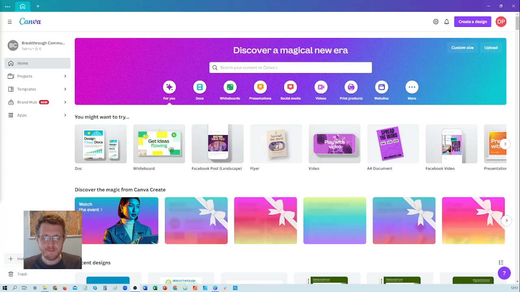This screenshot has width=520, height=292.
Task: Open the More categories icon
Action: (412, 87)
